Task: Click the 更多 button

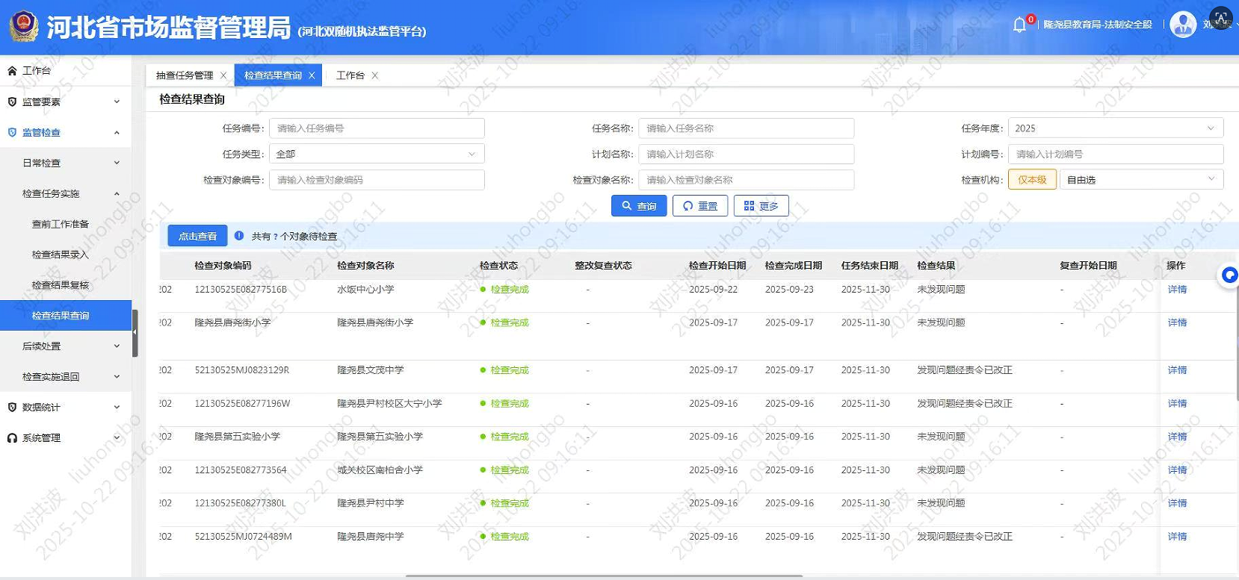Action: coord(761,205)
